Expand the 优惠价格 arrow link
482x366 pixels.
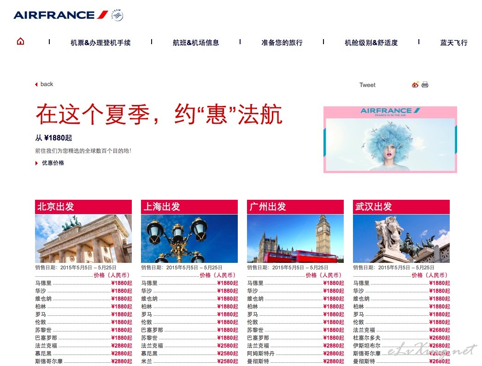click(36, 163)
